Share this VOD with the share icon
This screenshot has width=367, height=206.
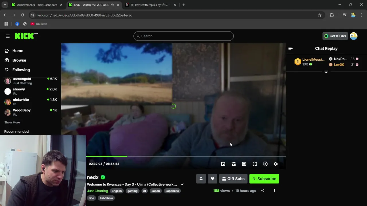[x=263, y=191]
